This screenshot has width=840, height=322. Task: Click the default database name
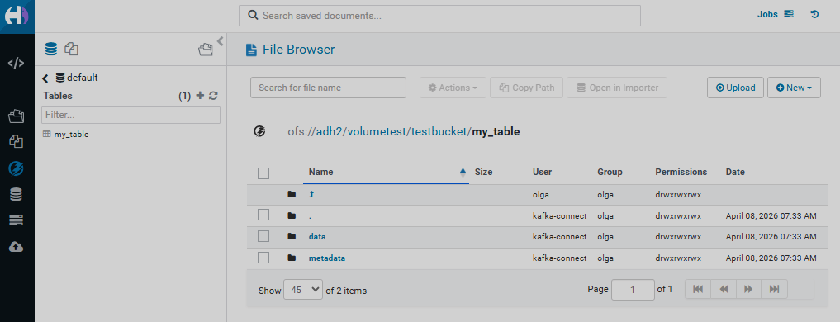(82, 78)
